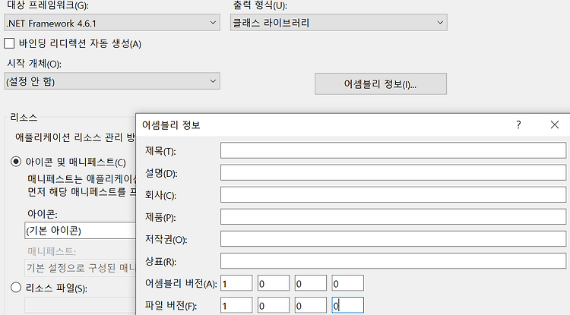Click the second 어셈블리 버전 field
The width and height of the screenshot is (570, 315).
274,283
